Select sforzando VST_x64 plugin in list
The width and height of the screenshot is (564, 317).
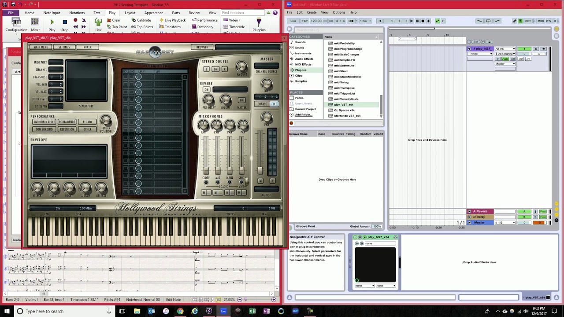pos(347,116)
